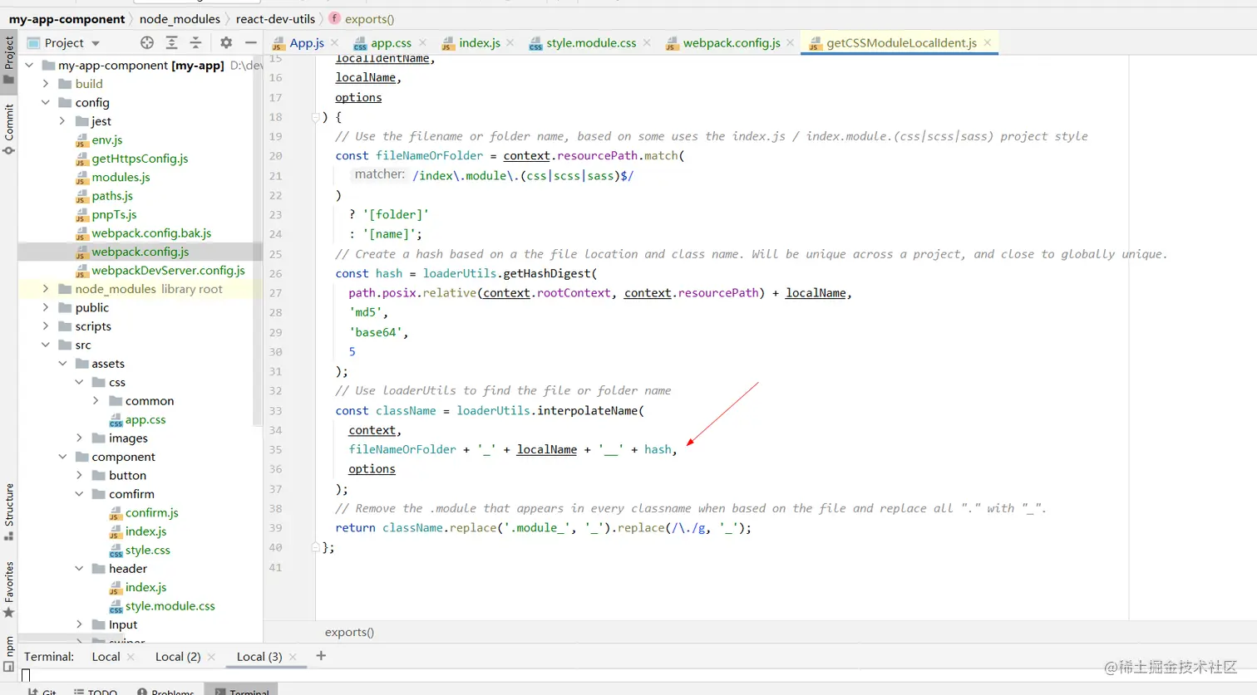Viewport: 1257px width, 695px height.
Task: Expand the scripts folder arrow
Action: [47, 326]
